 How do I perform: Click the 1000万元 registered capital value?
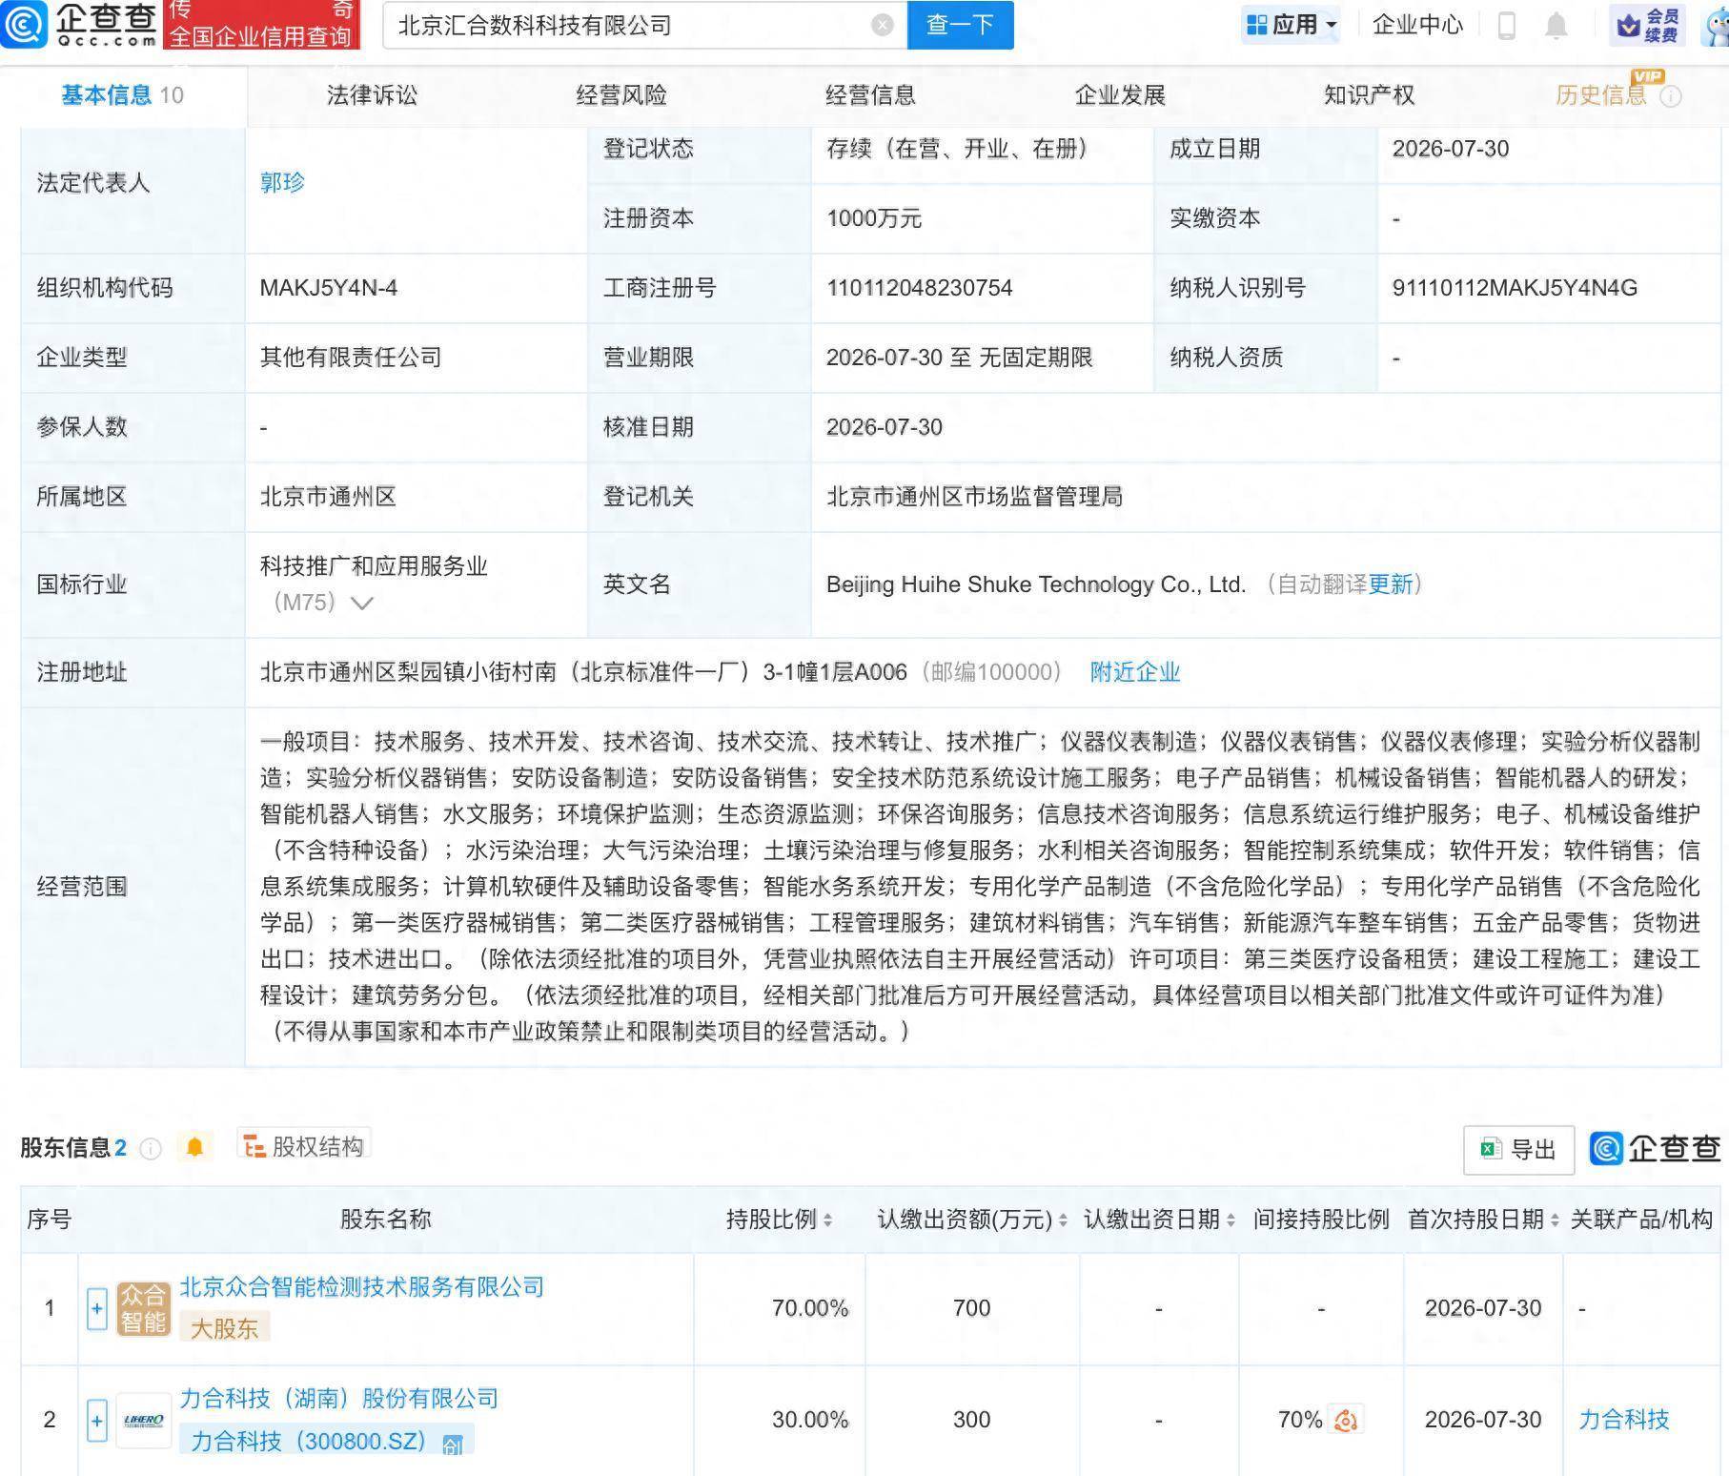click(874, 218)
